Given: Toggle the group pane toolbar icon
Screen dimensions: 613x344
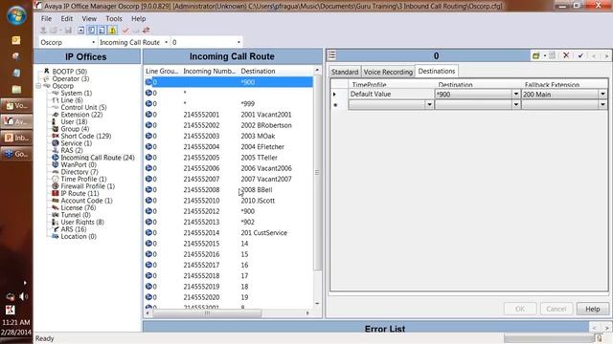Looking at the screenshot, I should (91, 30).
